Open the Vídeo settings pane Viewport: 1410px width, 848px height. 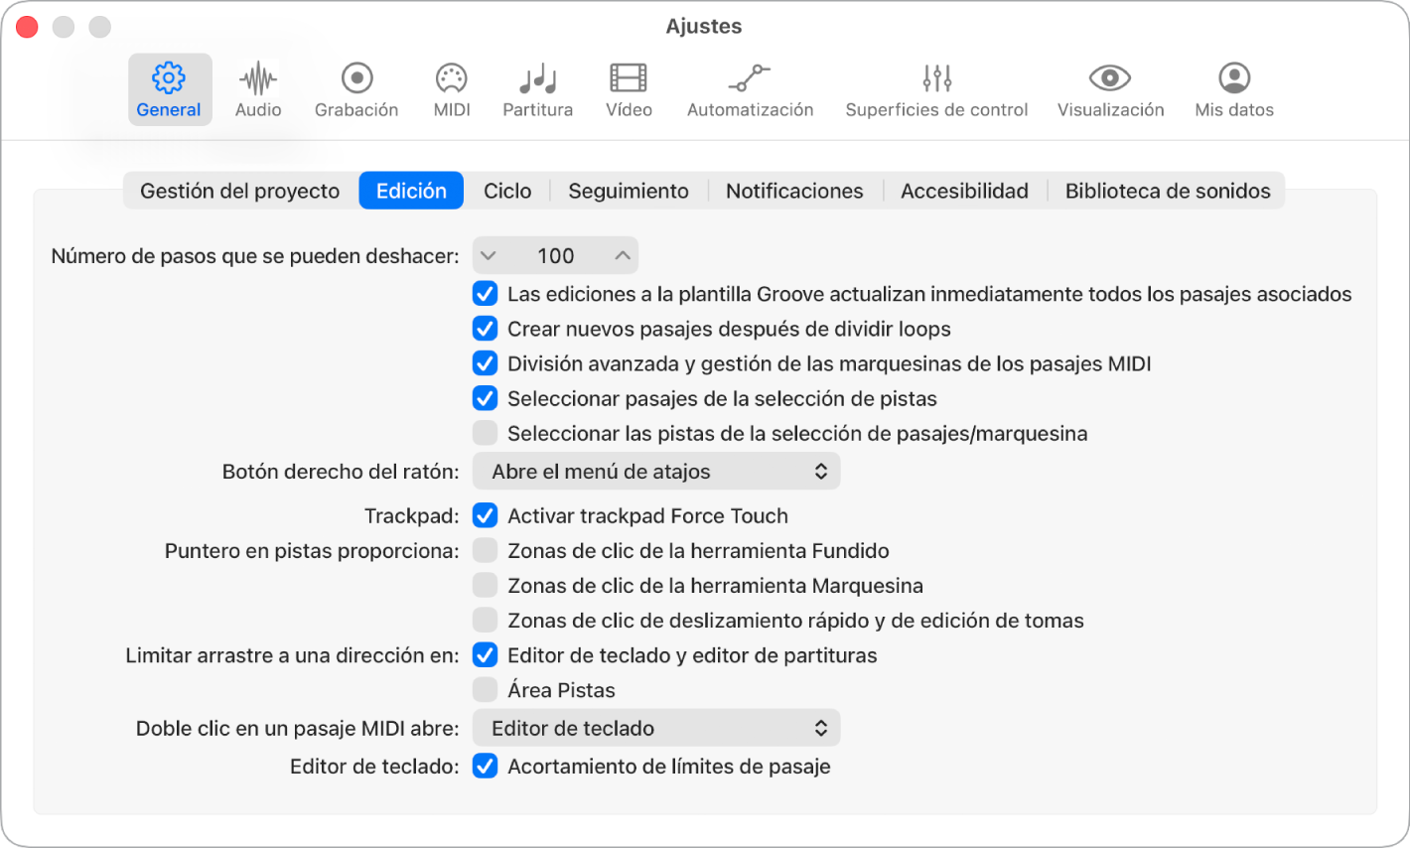pyautogui.click(x=629, y=88)
